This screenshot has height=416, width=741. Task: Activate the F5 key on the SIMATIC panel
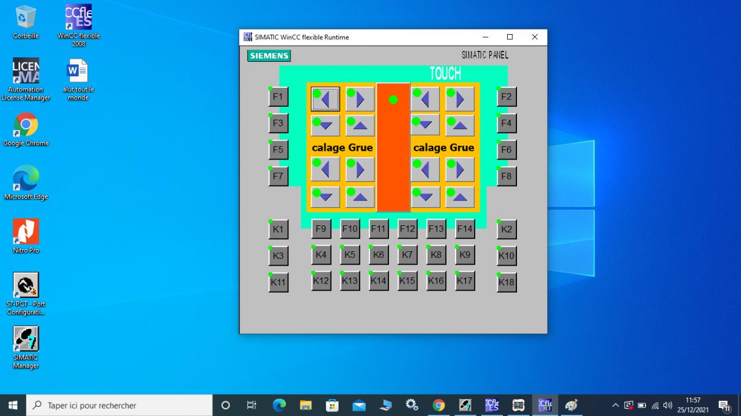coord(278,150)
